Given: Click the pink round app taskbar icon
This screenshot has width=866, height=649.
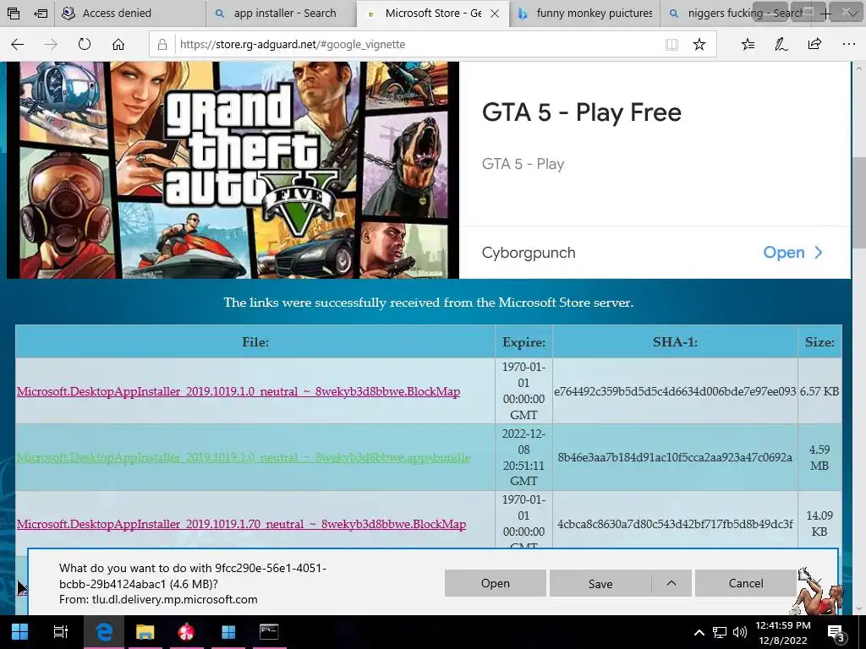Looking at the screenshot, I should click(186, 631).
